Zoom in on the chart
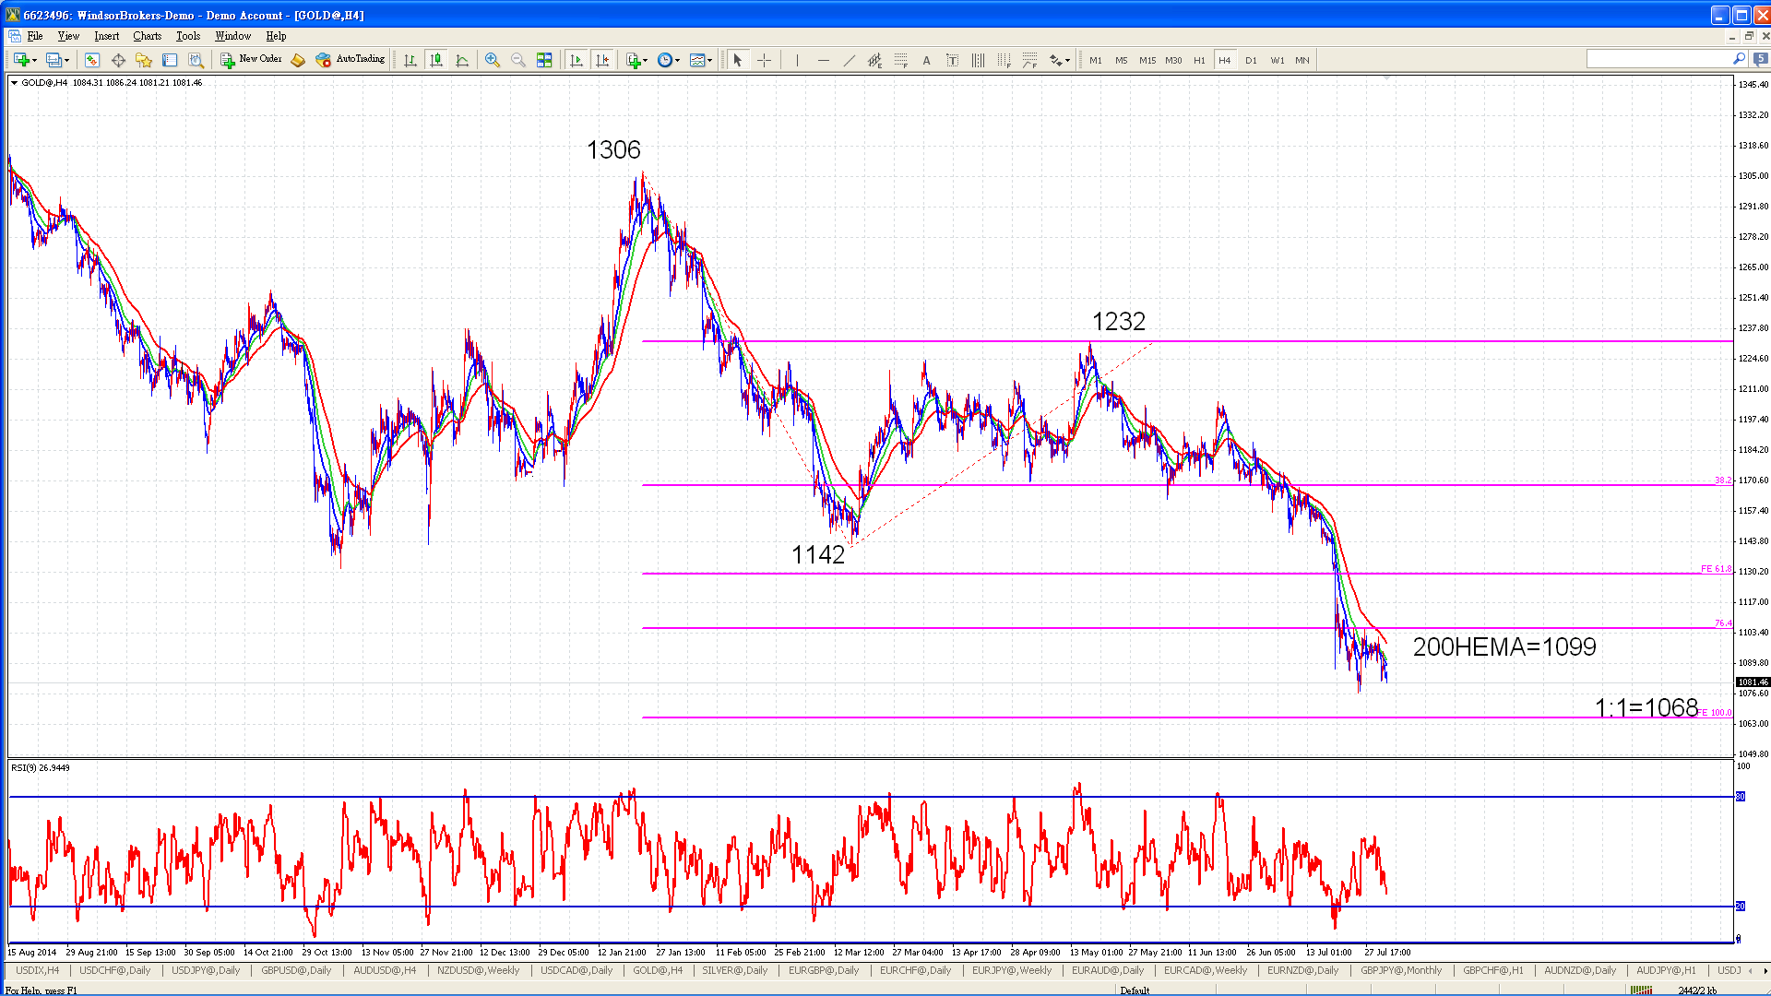 [x=493, y=60]
